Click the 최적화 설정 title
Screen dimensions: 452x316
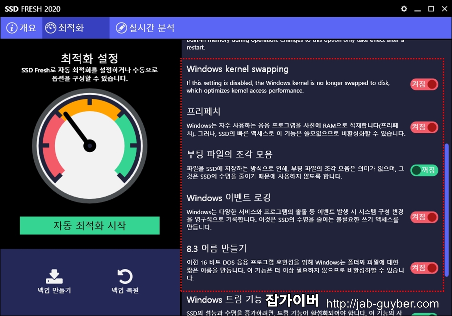(90, 58)
